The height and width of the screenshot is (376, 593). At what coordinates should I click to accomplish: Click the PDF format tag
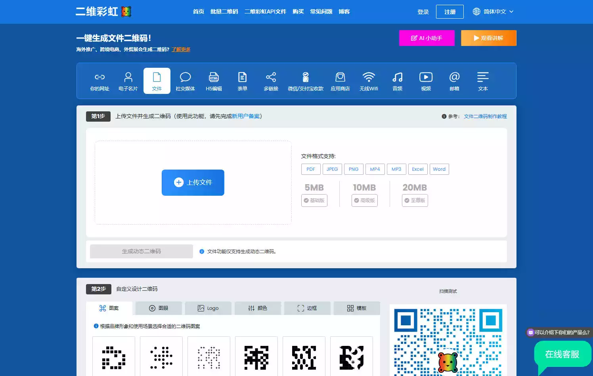pos(311,169)
